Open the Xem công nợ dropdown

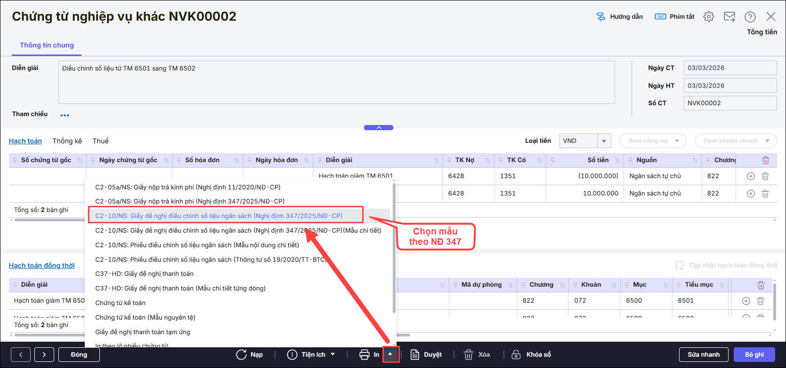point(653,141)
